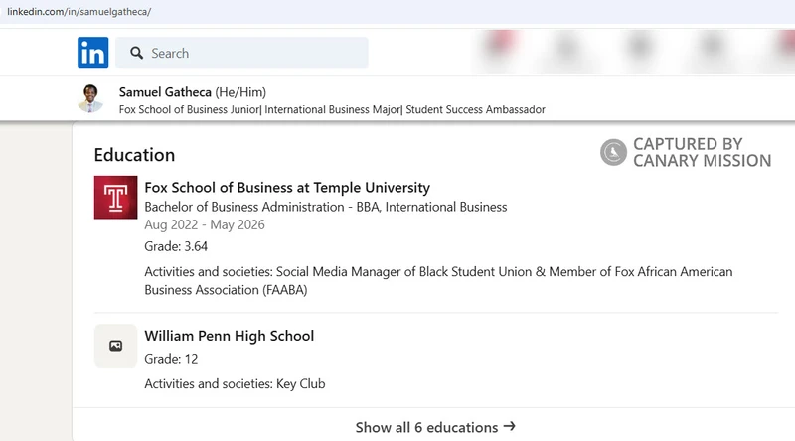Click the Canary Mission bird logo
The width and height of the screenshot is (795, 441).
(x=614, y=152)
